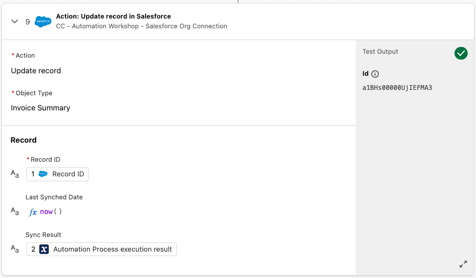Image resolution: width=476 pixels, height=278 pixels.
Task: Collapse step 9 using the chevron
Action: [x=15, y=21]
